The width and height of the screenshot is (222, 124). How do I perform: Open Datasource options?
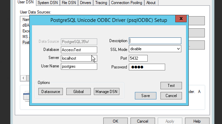50,92
